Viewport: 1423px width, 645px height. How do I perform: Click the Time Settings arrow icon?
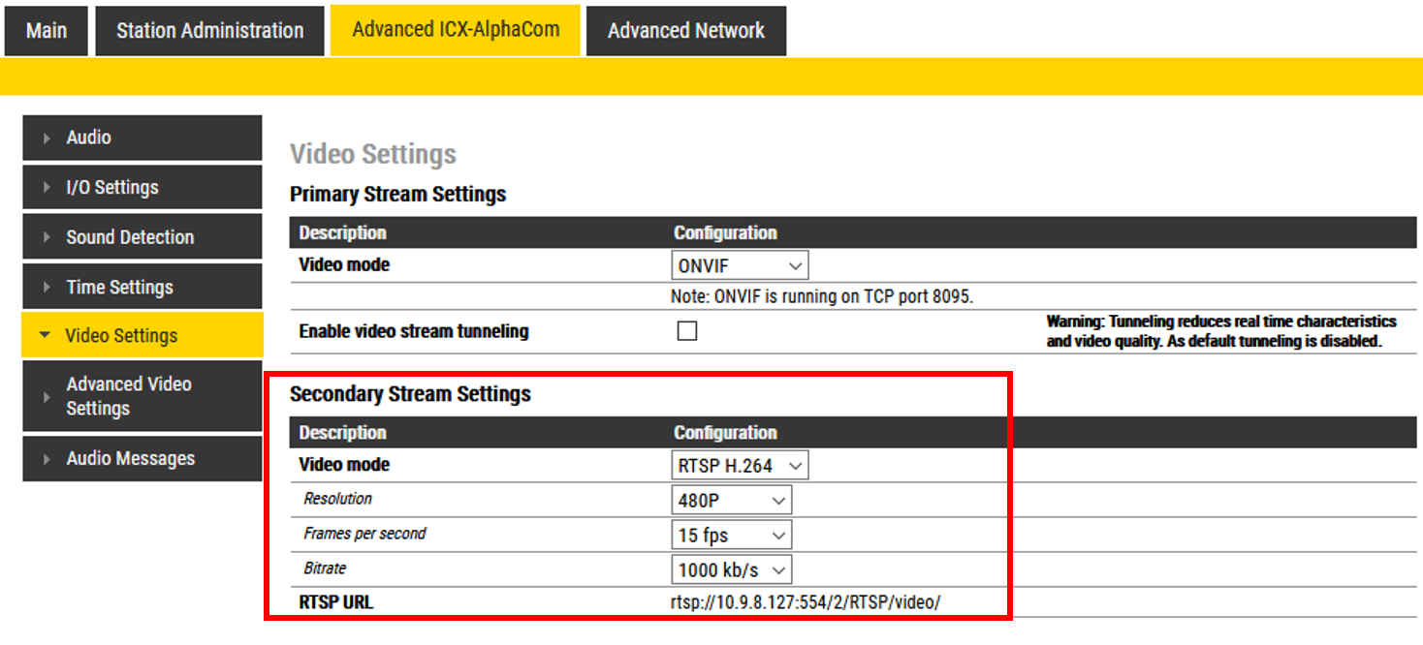[46, 288]
